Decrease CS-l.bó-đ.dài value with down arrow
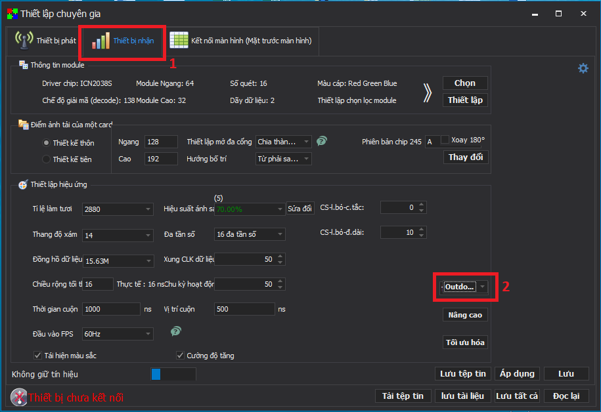The image size is (601, 412). [422, 235]
